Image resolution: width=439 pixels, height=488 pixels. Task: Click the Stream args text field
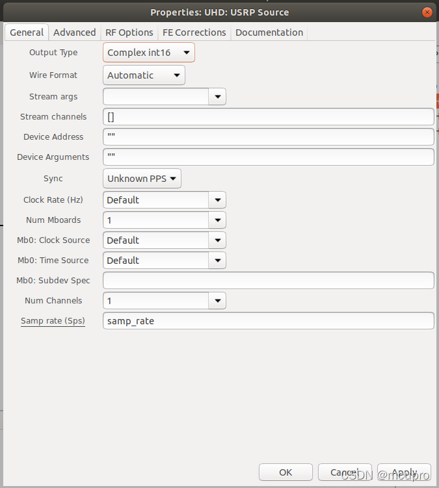tap(156, 96)
